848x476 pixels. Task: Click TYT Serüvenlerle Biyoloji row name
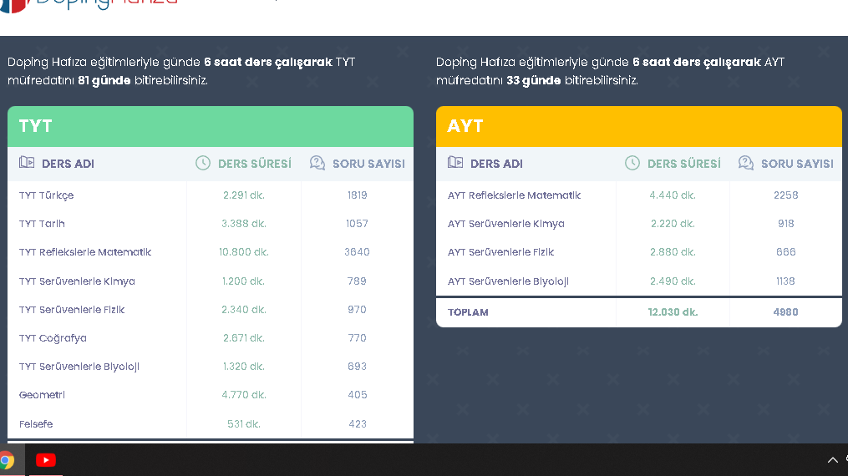[x=79, y=367]
